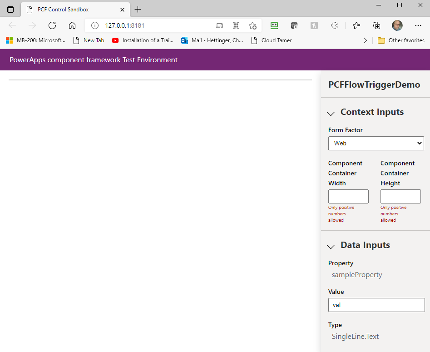Open a new tab with plus button
Viewport: 430px width, 352px height.
click(x=138, y=10)
